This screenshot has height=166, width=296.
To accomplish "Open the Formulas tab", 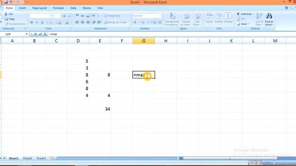I will (x=58, y=8).
